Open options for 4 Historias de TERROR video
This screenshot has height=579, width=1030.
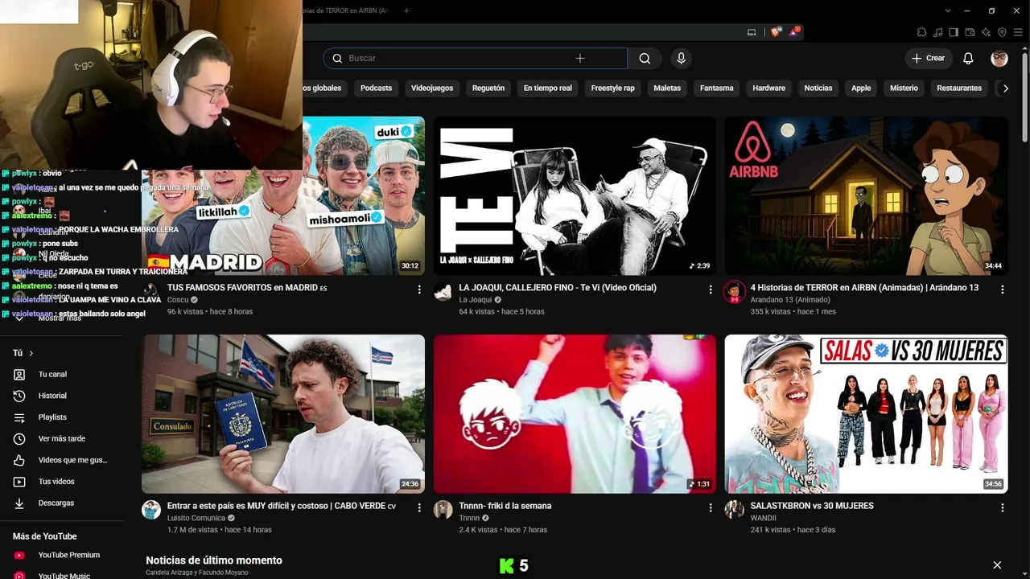[x=1003, y=289]
